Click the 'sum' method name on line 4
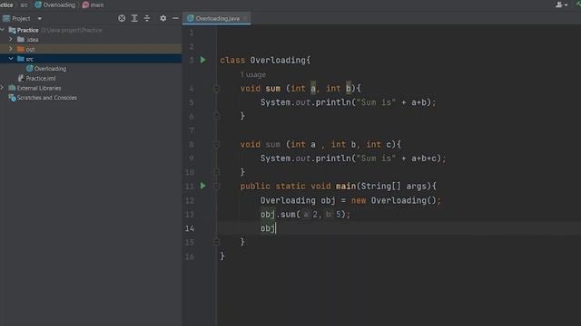This screenshot has height=326, width=581. click(272, 89)
